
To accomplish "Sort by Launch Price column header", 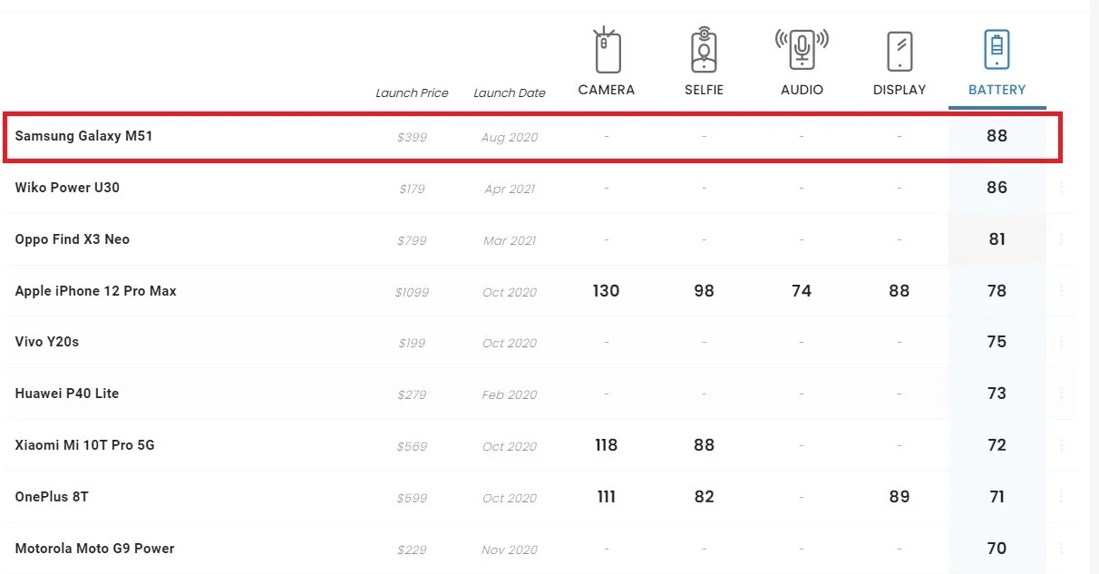I will 412,92.
